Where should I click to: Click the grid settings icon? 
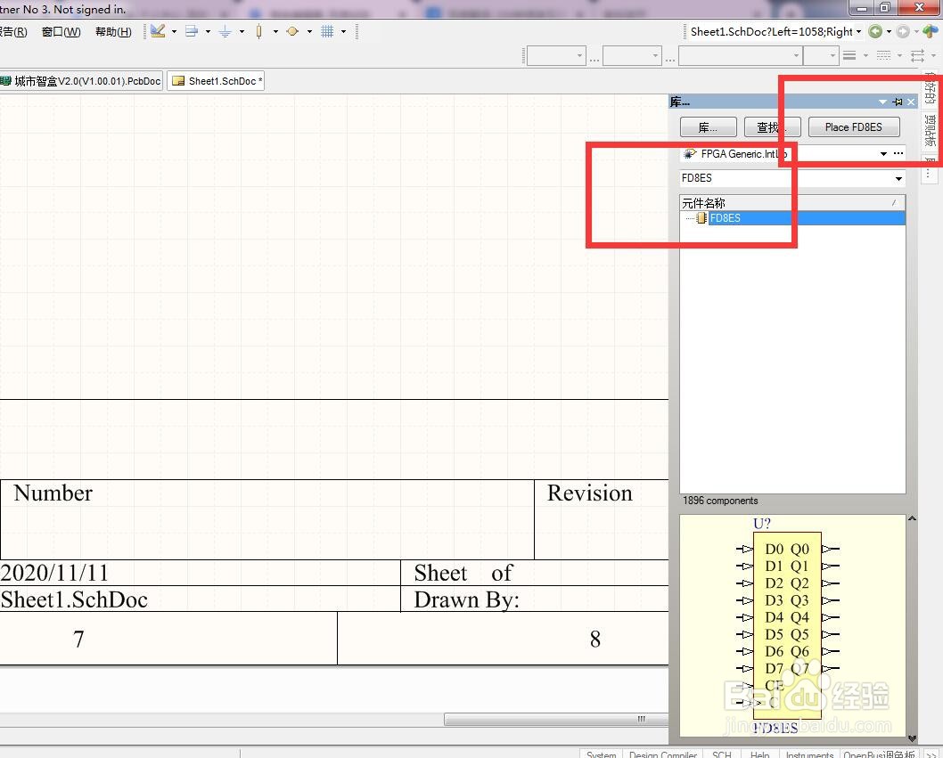pyautogui.click(x=327, y=31)
